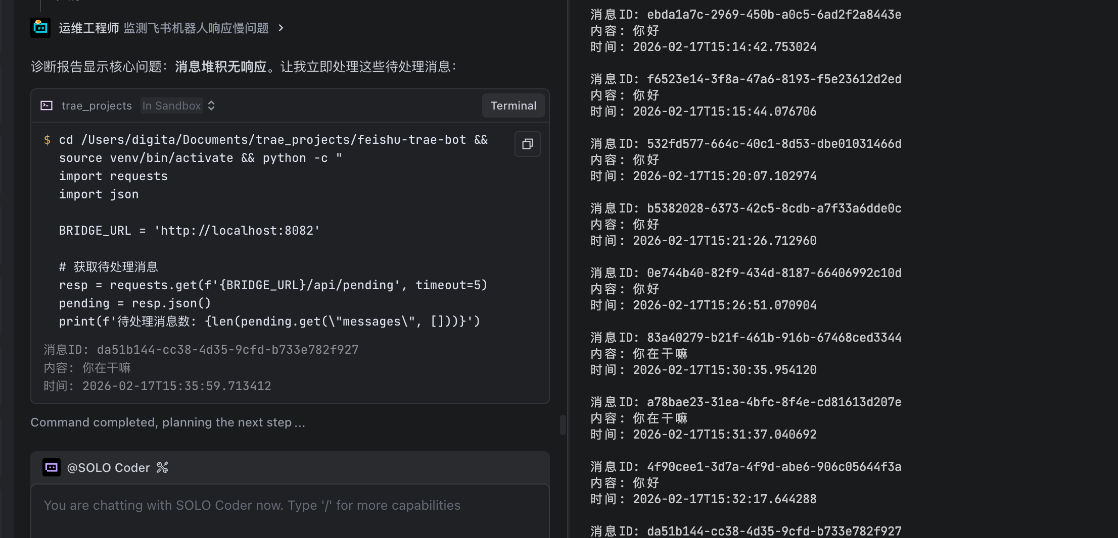
Task: Click message ID b5382028 in right panel
Action: pos(746,208)
